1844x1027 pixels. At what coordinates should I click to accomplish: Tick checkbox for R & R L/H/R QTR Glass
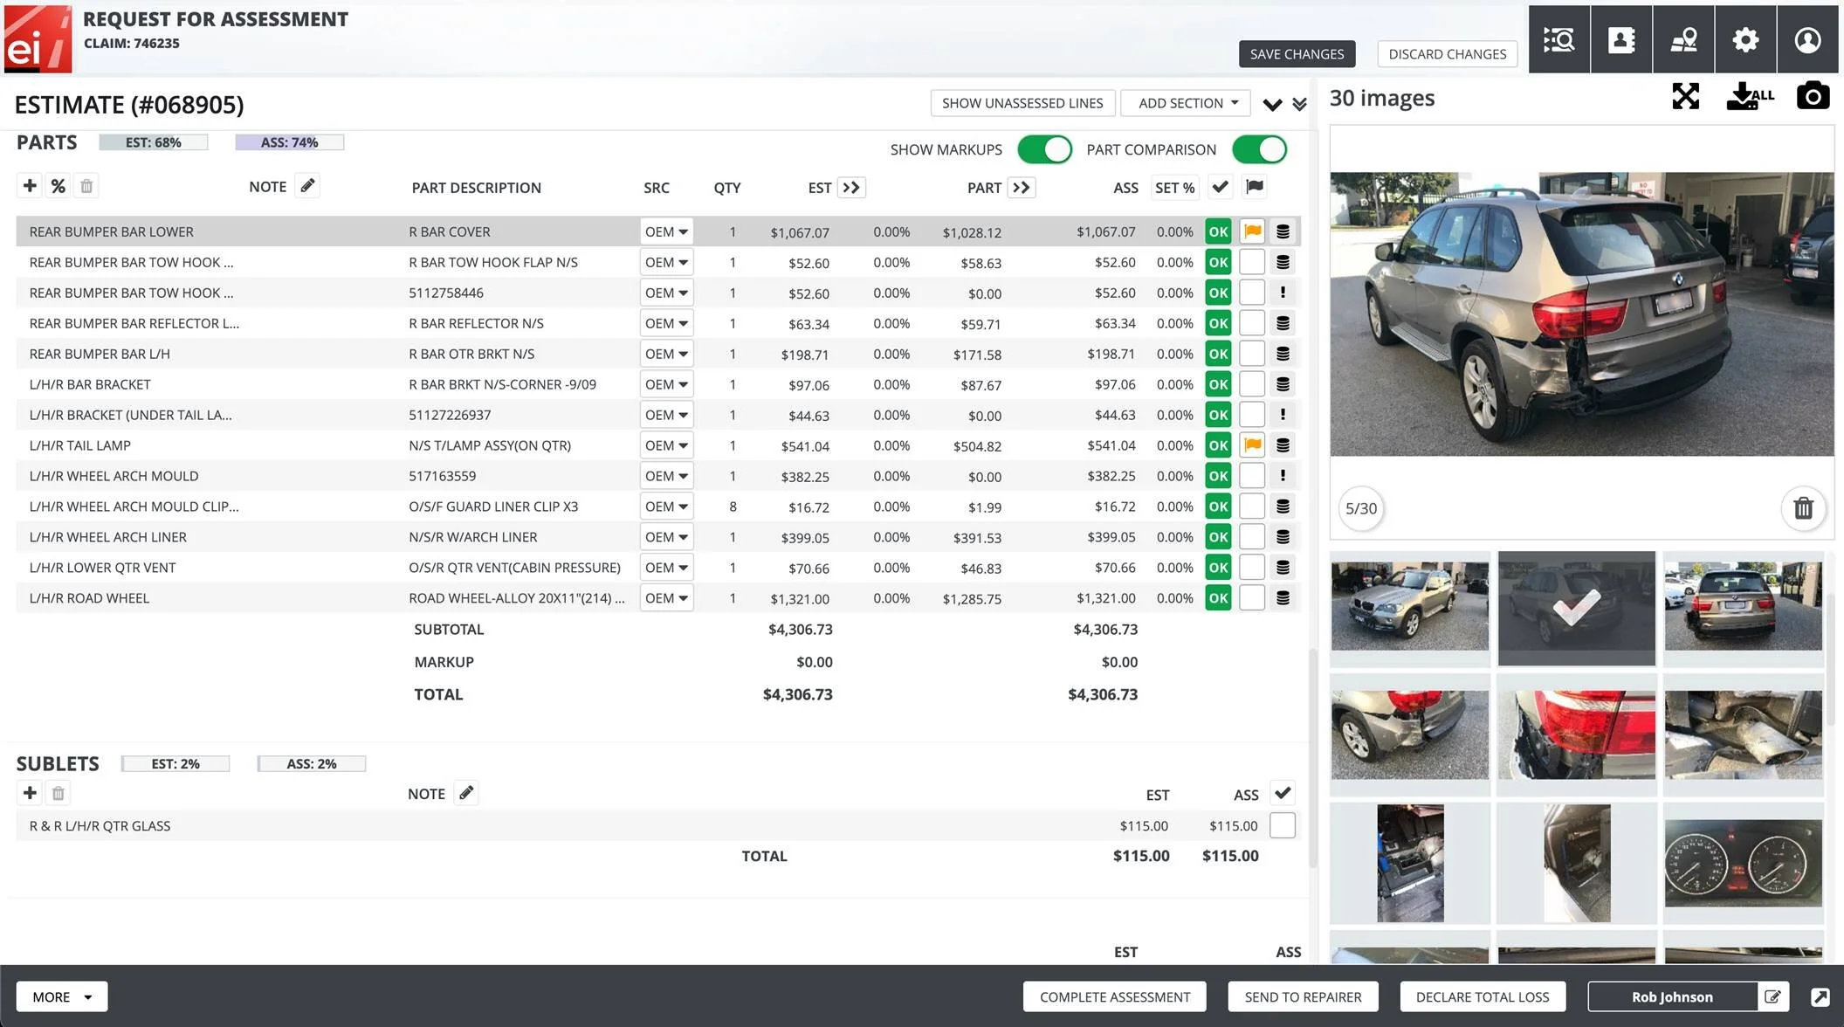pyautogui.click(x=1282, y=825)
